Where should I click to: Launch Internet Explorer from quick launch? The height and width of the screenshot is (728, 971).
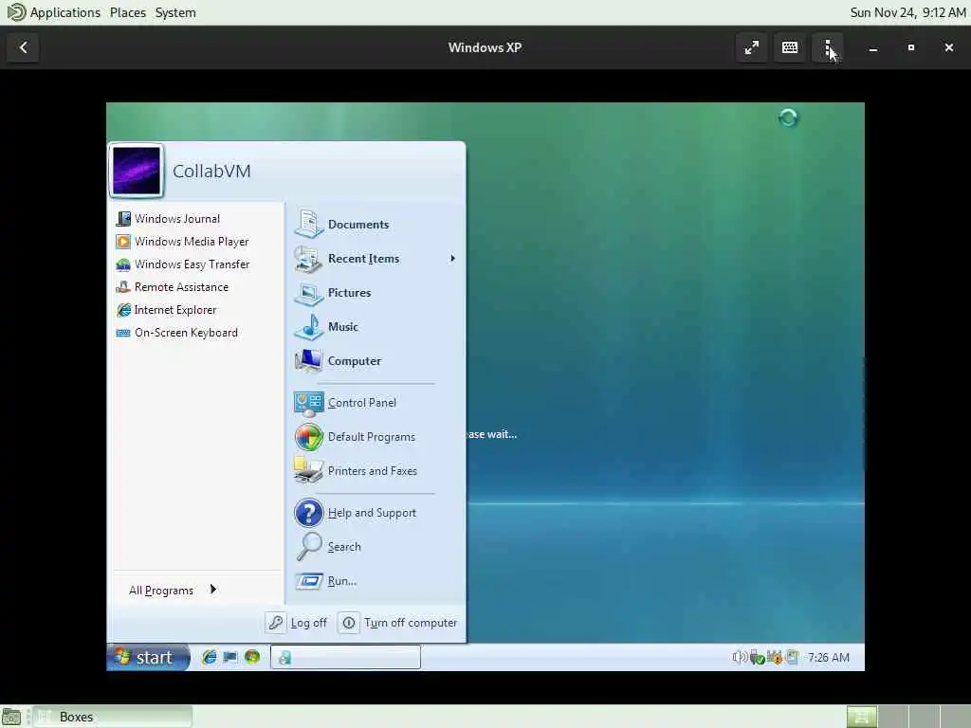point(210,657)
